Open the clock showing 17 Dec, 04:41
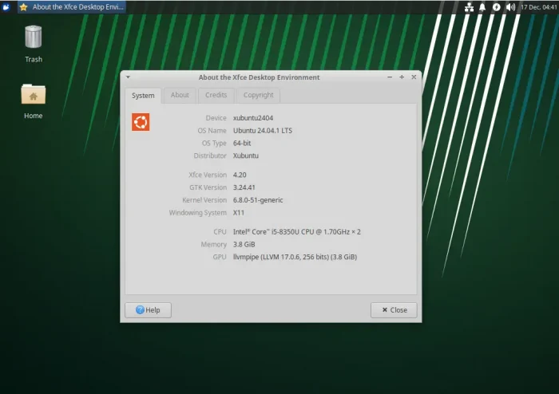Screen dimensions: 559x394 pyautogui.click(x=539, y=7)
